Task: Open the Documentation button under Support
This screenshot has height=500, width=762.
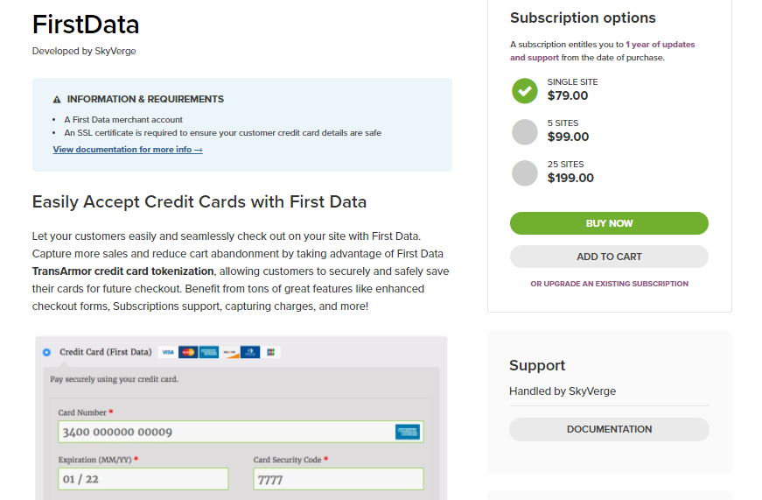Action: (609, 429)
